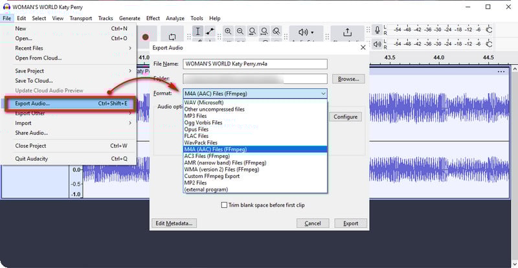Expand Recent Files submenu
The image size is (518, 268).
[x=69, y=49]
